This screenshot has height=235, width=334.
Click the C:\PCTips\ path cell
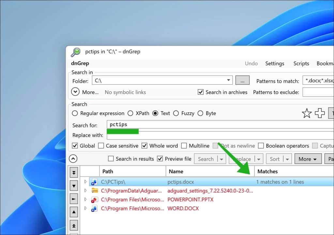113,182
